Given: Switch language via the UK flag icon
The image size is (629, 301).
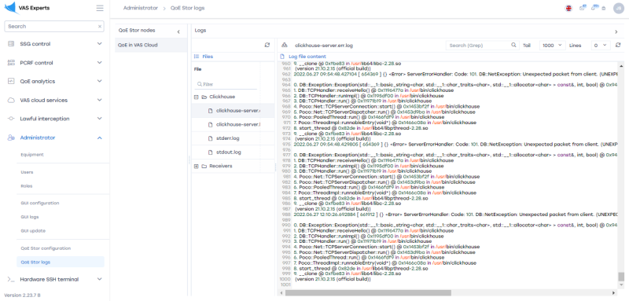Looking at the screenshot, I should [x=568, y=9].
